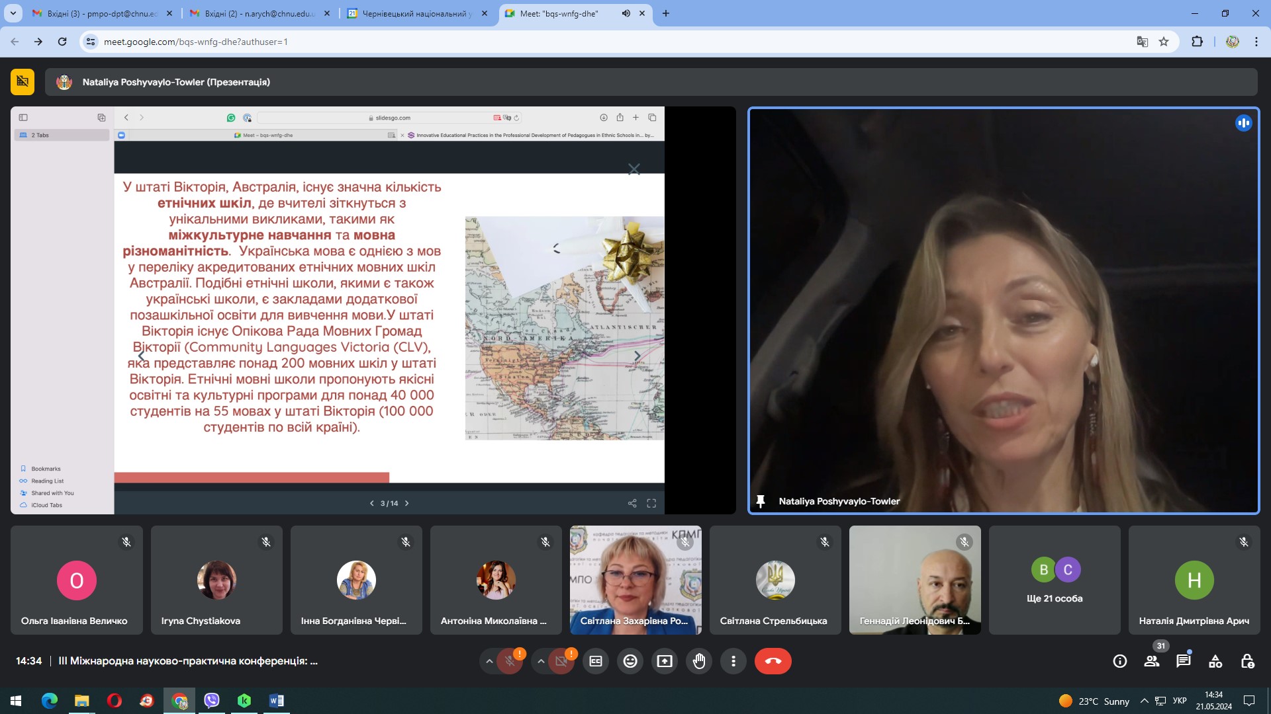
Task: Open the Ще 21 особа tile
Action: [1055, 580]
